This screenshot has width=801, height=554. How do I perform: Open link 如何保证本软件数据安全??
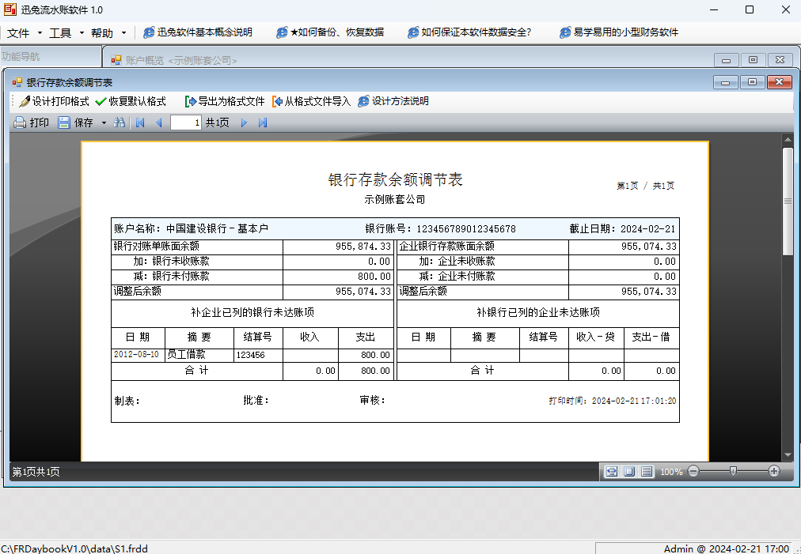(469, 32)
